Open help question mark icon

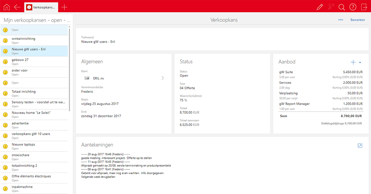(x=353, y=7)
